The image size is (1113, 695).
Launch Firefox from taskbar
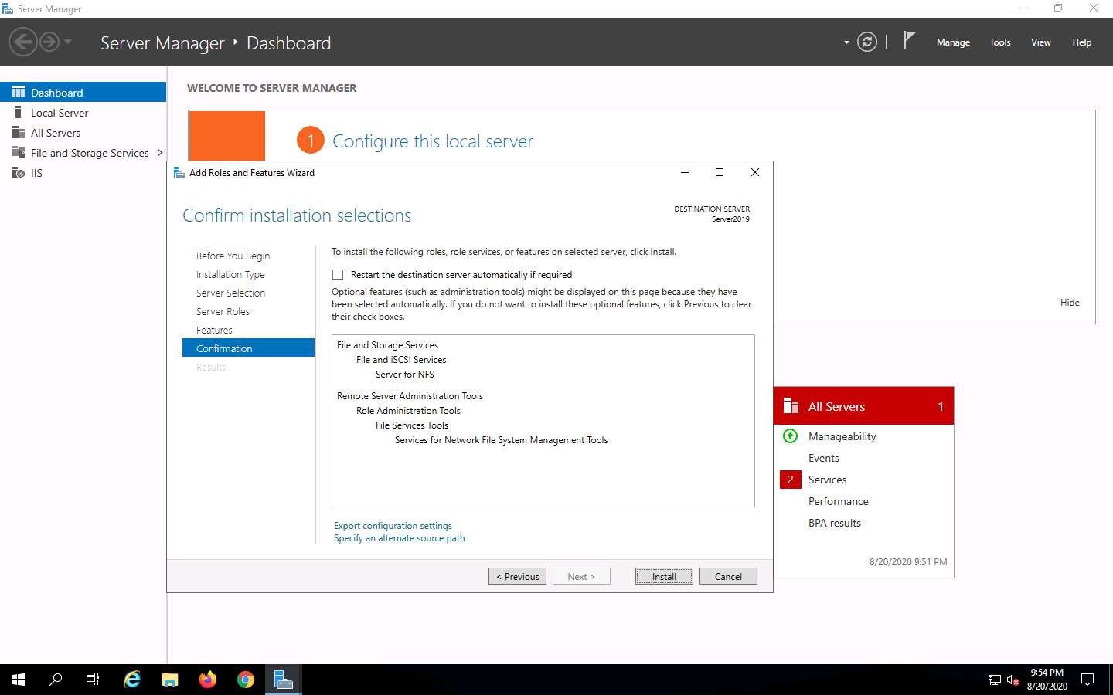coord(208,680)
